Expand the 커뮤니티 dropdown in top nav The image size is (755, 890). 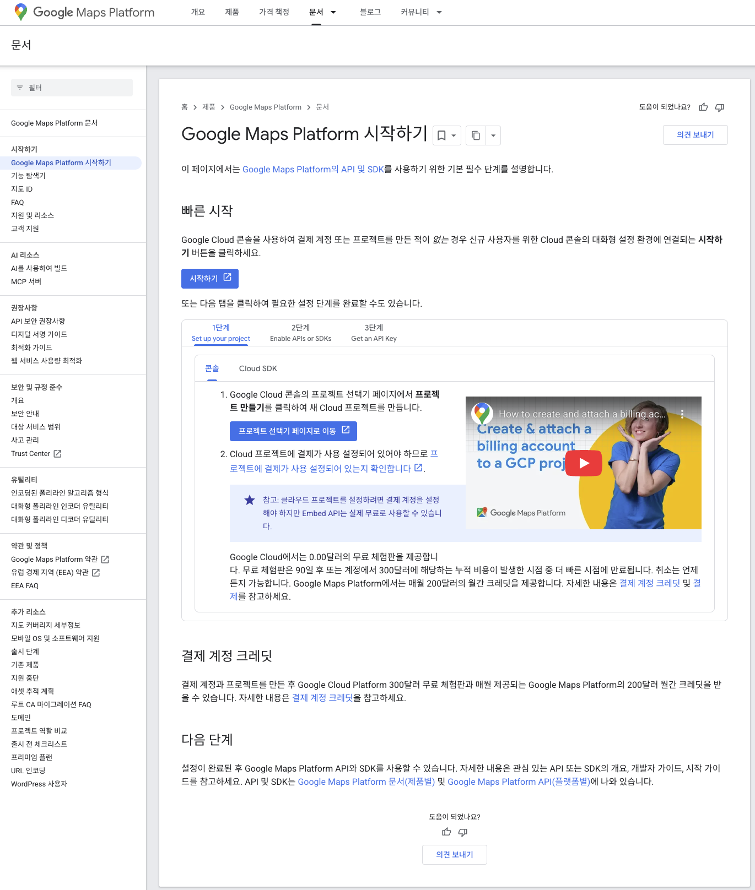point(439,12)
